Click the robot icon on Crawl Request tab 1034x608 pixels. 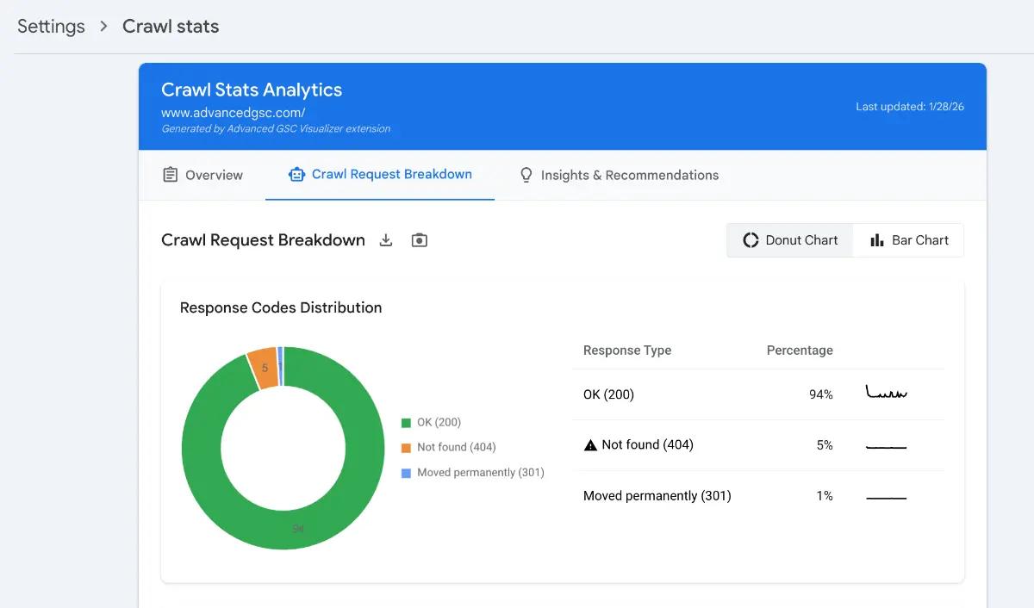point(296,175)
